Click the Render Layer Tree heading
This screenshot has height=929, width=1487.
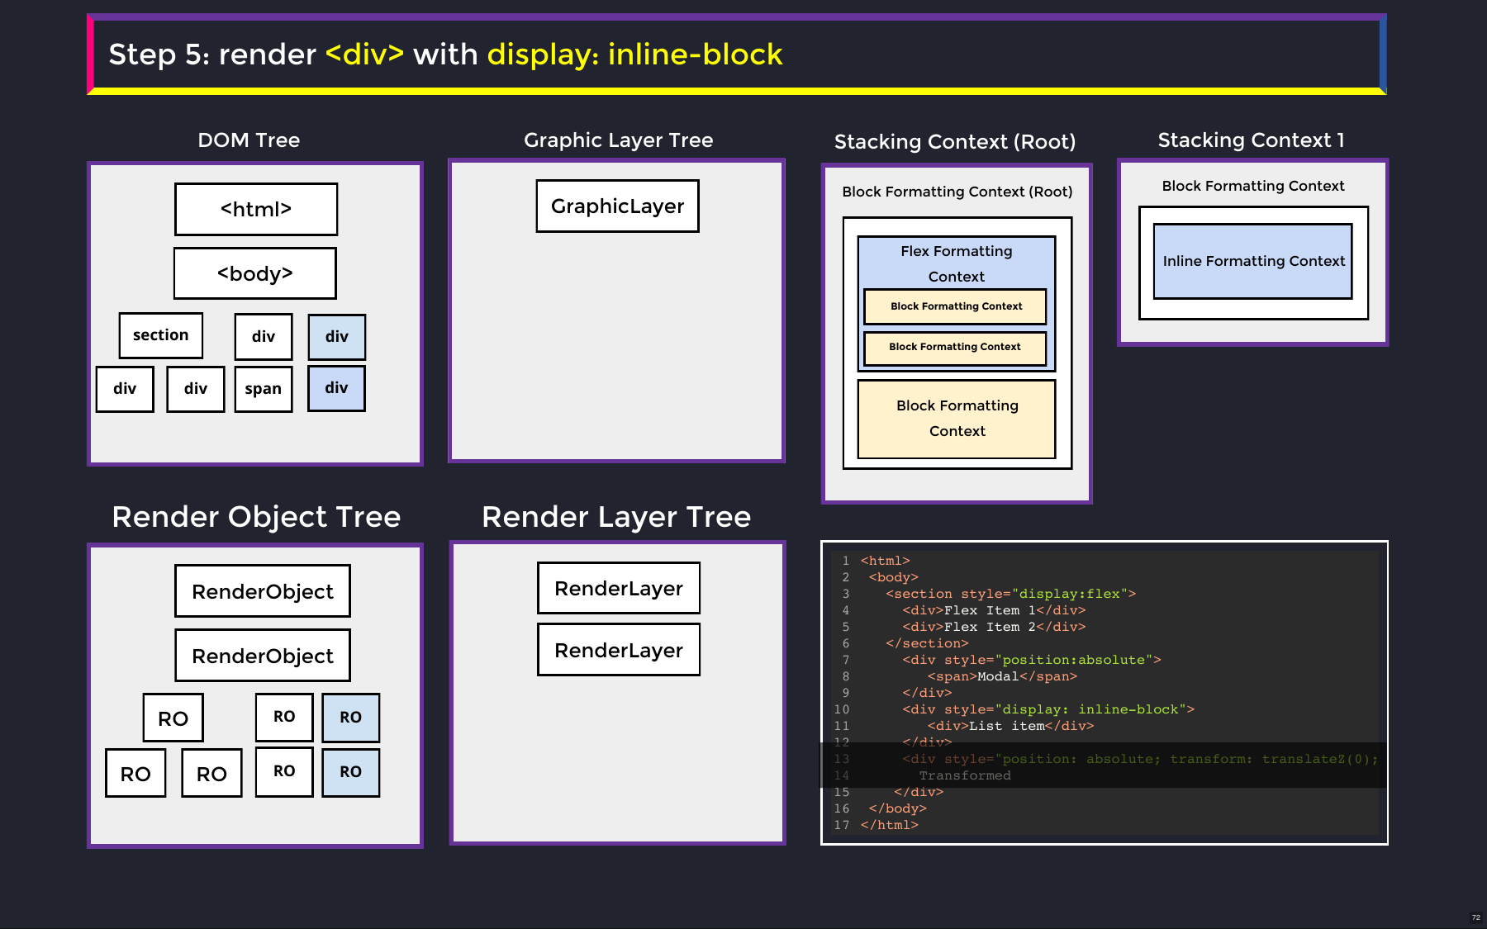(x=616, y=517)
